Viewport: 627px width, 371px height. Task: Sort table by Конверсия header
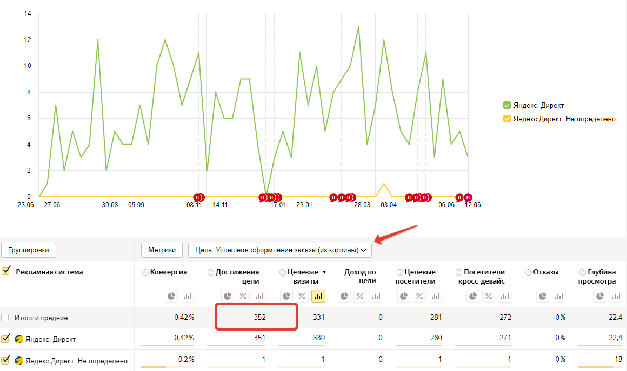point(169,272)
